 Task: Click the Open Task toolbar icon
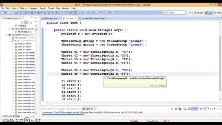pyautogui.click(x=60, y=12)
